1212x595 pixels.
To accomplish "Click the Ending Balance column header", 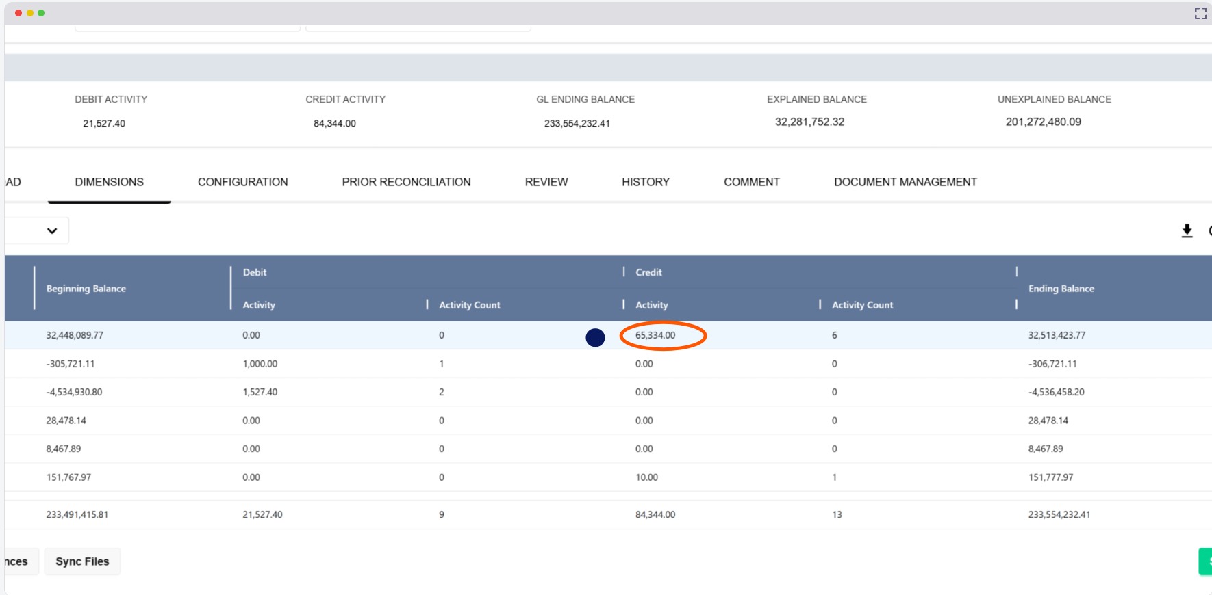I will coord(1061,289).
